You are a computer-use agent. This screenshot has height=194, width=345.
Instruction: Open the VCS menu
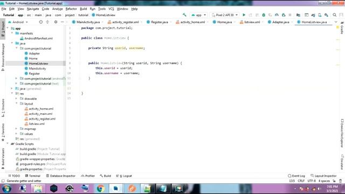(111, 9)
